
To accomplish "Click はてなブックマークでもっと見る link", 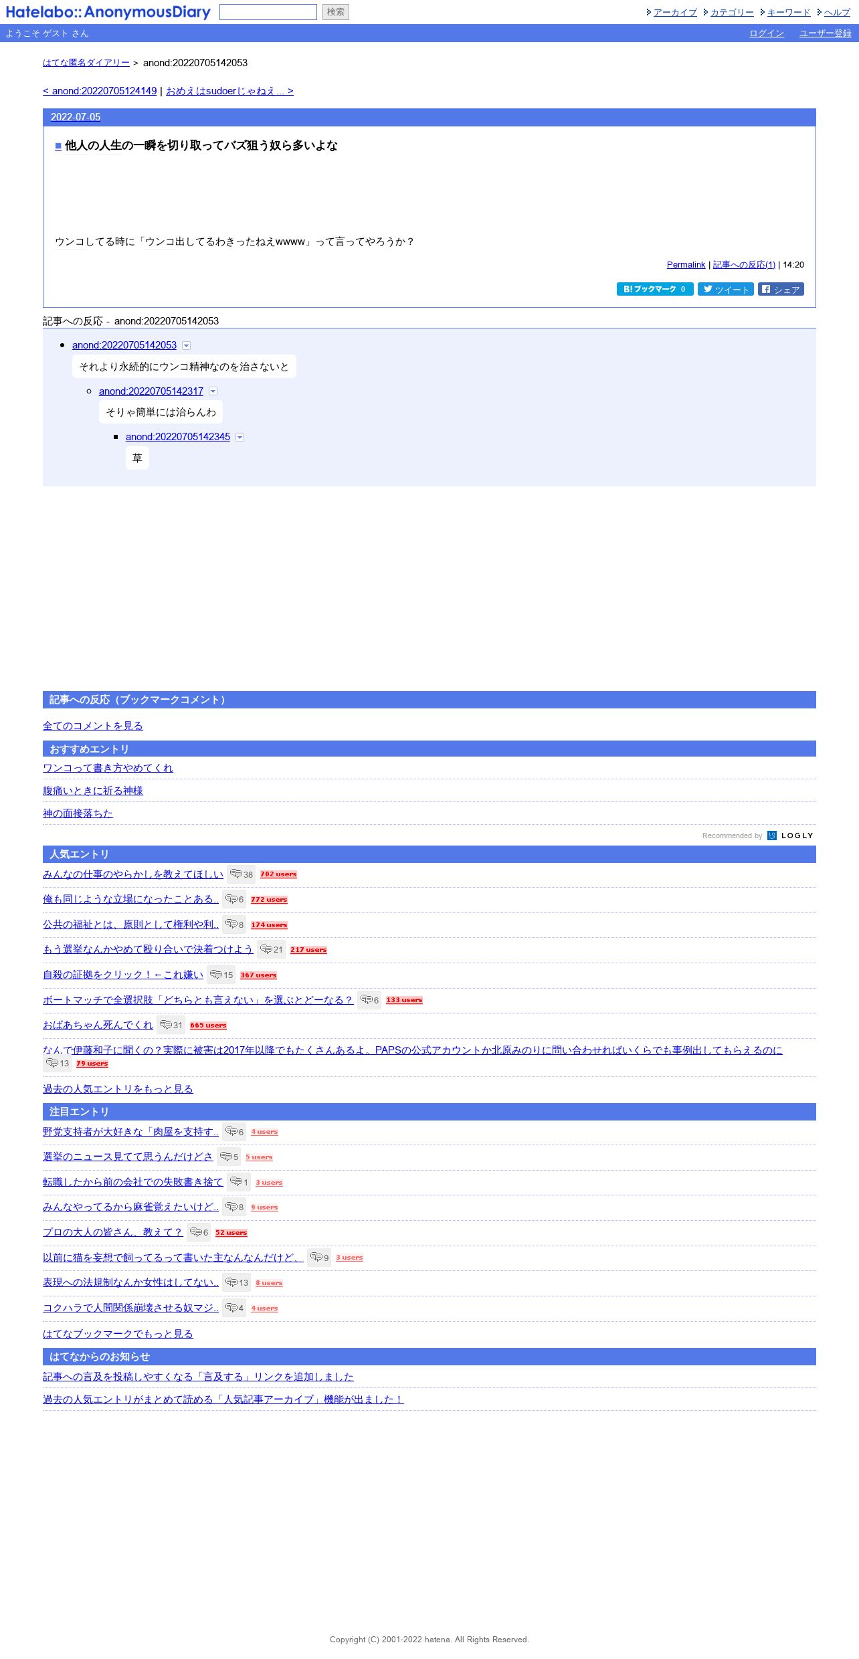I will tap(118, 1334).
